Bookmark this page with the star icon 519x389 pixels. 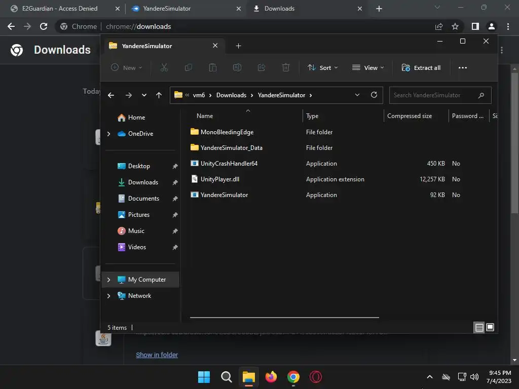[x=455, y=26]
